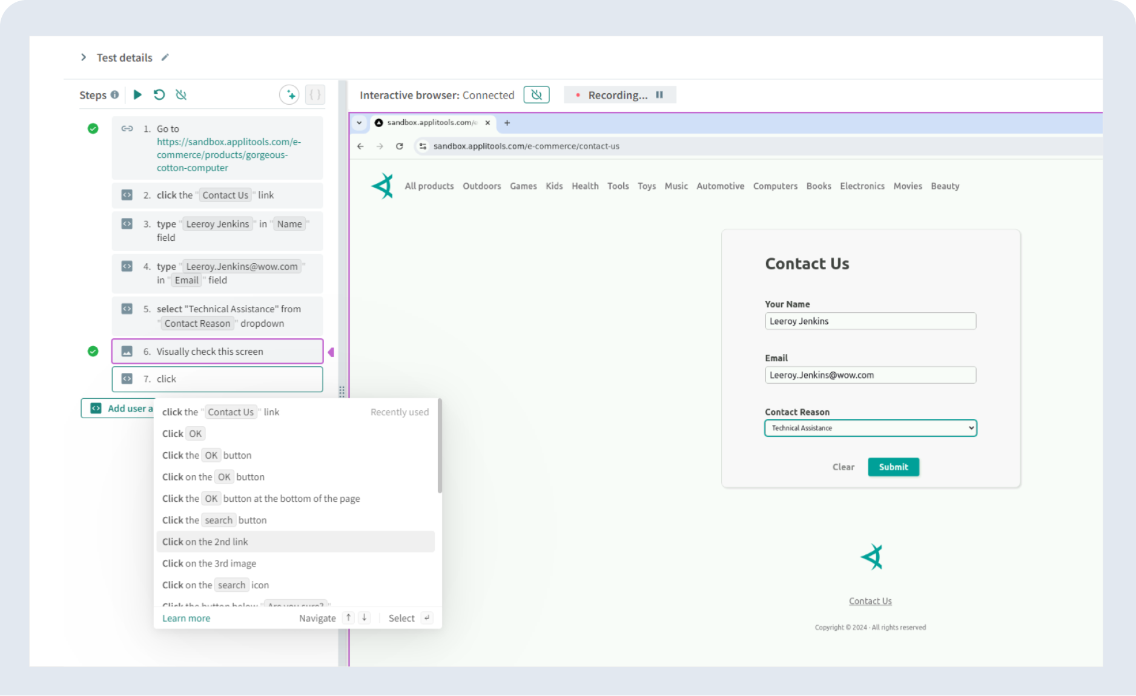1136x696 pixels.
Task: Click the curly braces code icon
Action: (x=315, y=95)
